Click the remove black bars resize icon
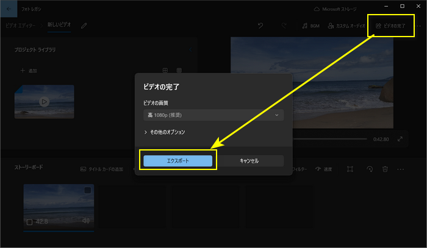 pos(350,169)
